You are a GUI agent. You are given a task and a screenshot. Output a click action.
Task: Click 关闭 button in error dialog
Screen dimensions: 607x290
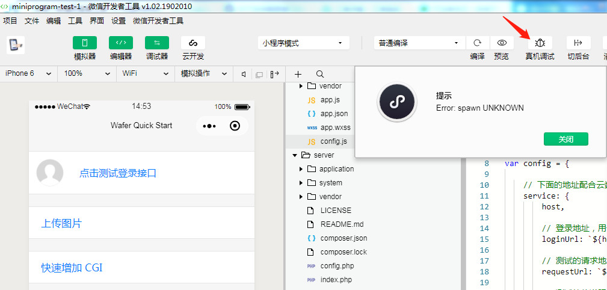pyautogui.click(x=566, y=139)
